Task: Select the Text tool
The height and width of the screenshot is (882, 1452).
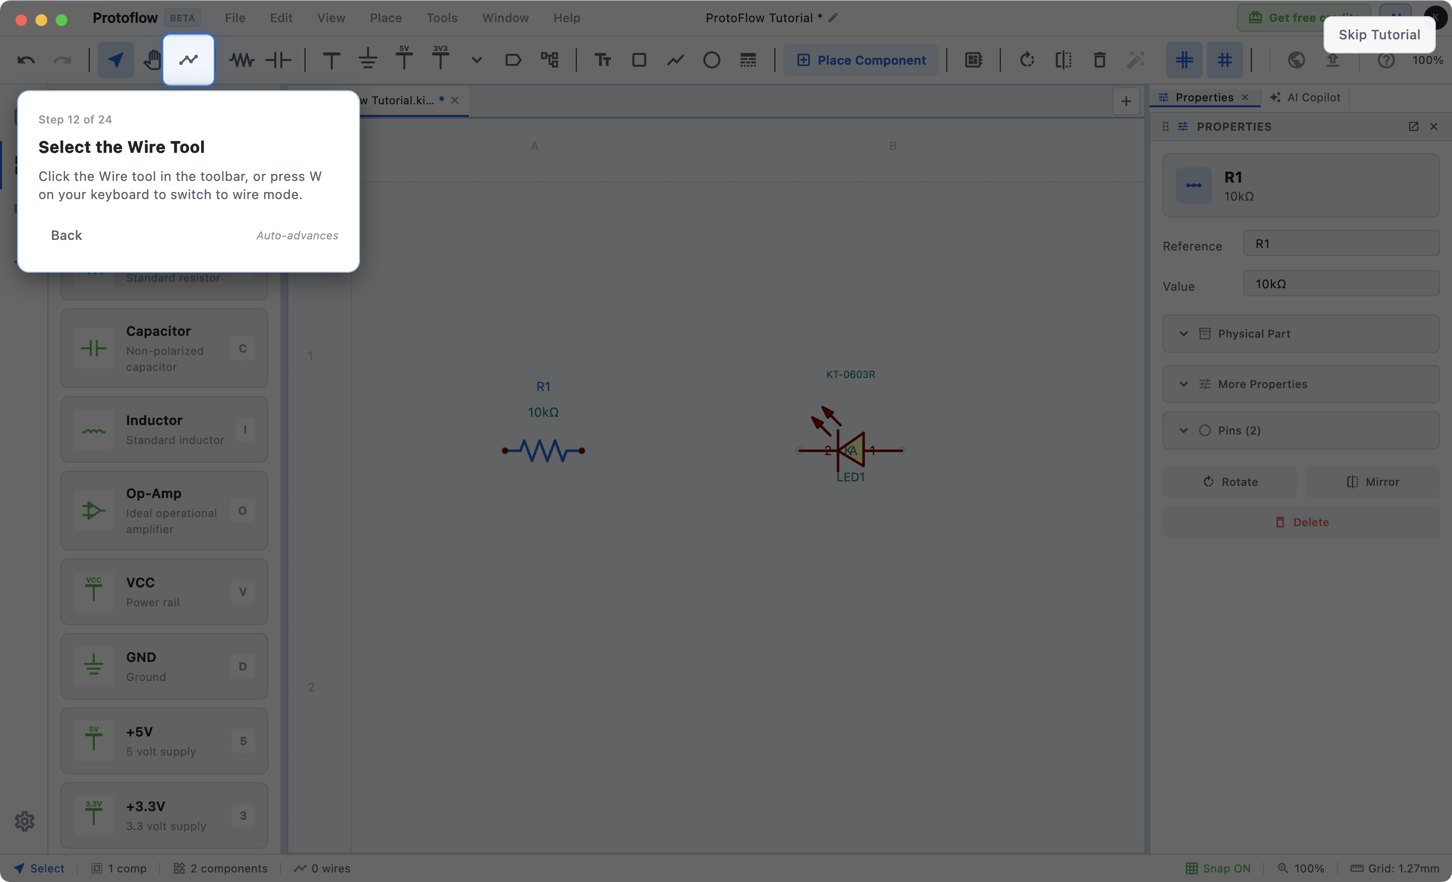Action: pyautogui.click(x=603, y=60)
